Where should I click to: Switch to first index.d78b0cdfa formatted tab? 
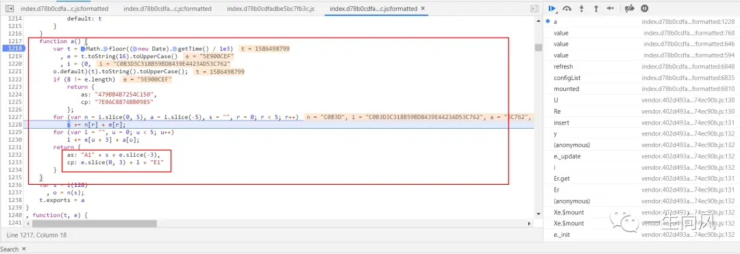click(64, 8)
